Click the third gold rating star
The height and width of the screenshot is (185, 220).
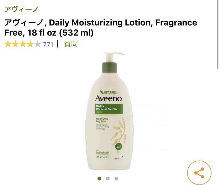[23, 44]
